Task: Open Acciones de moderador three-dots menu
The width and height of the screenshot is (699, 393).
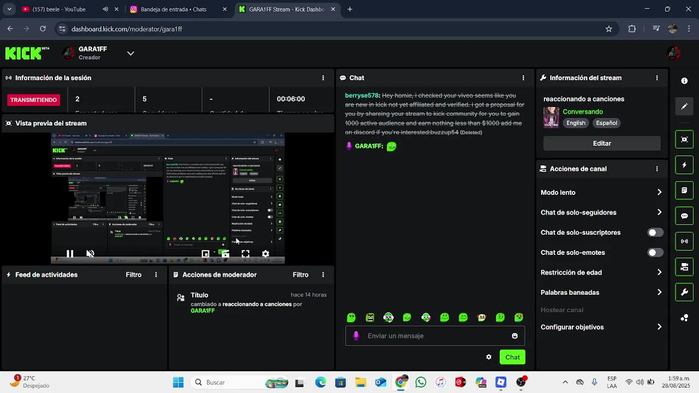Action: 323,275
